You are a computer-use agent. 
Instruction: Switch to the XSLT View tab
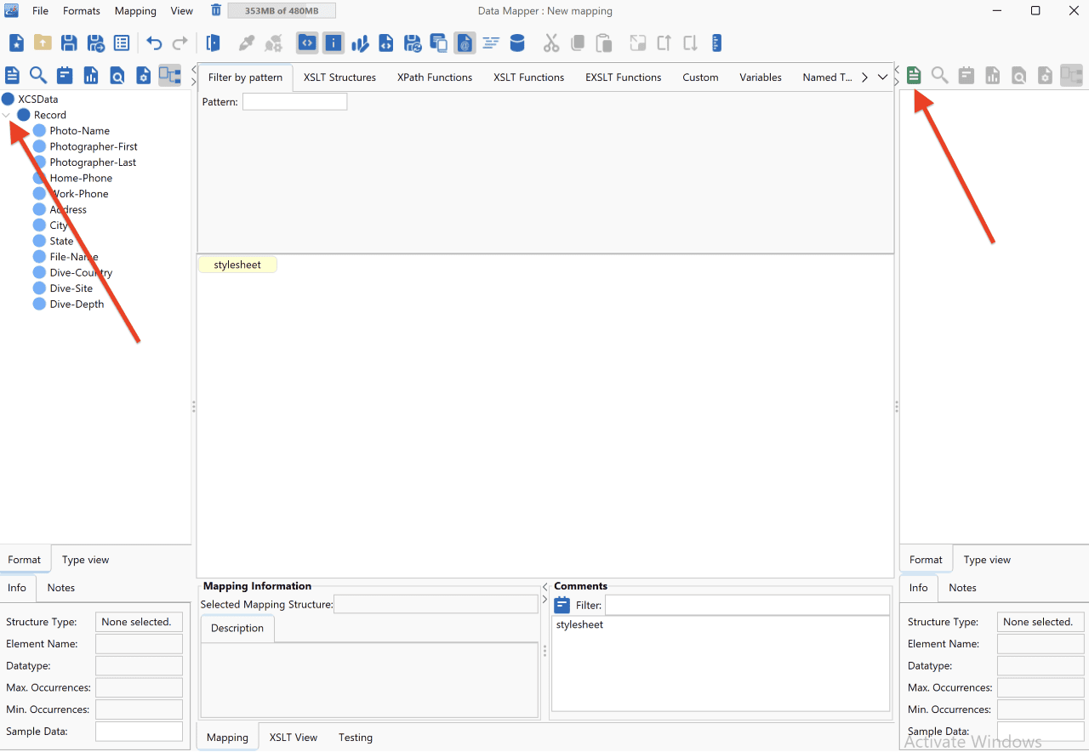click(x=294, y=738)
